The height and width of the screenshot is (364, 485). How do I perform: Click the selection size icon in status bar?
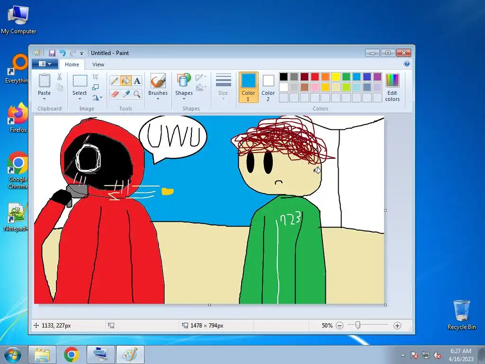pos(111,325)
